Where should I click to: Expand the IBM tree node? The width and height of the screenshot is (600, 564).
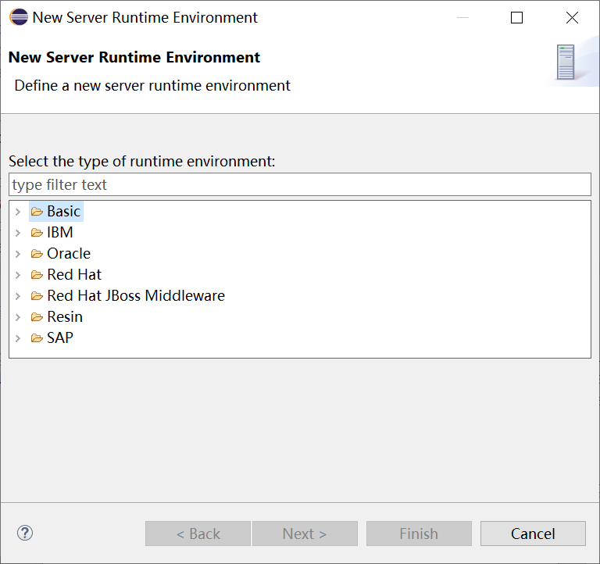pos(18,233)
